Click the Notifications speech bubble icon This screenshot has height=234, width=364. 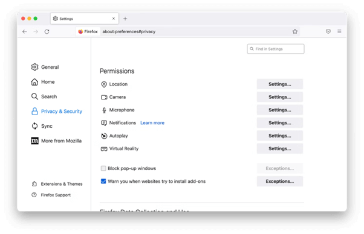tap(104, 123)
